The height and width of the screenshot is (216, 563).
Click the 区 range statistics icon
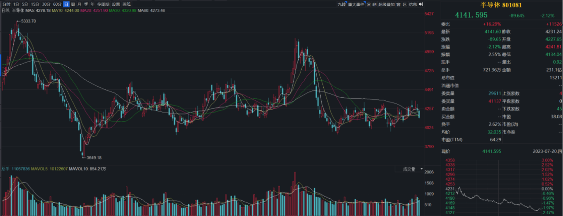[405, 4]
